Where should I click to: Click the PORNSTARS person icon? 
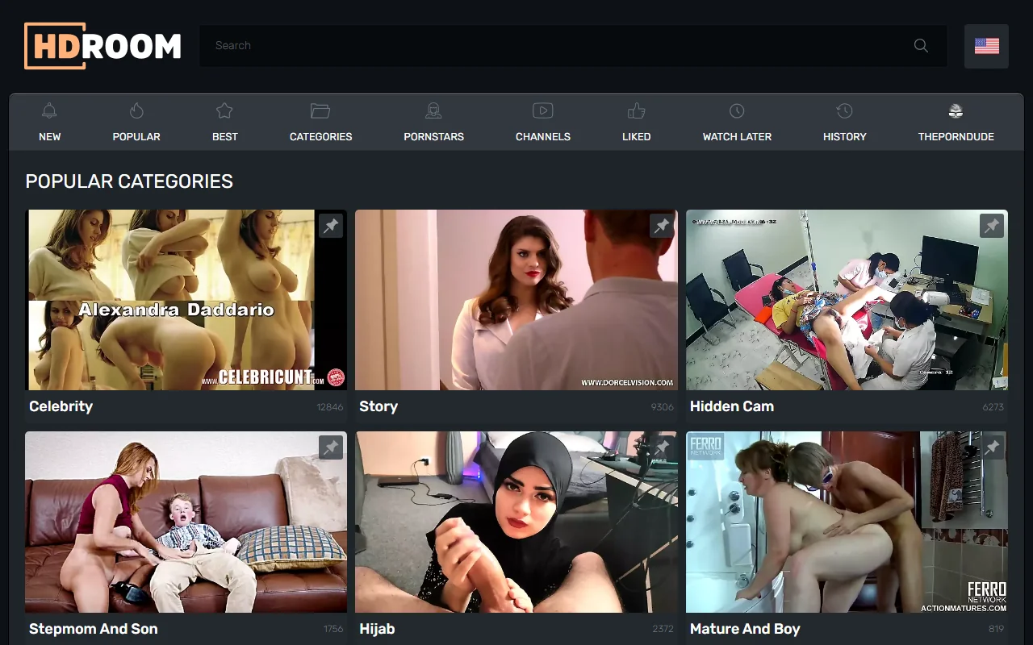[433, 110]
